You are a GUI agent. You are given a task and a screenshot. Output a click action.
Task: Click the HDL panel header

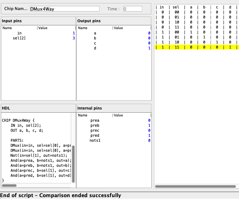point(38,108)
